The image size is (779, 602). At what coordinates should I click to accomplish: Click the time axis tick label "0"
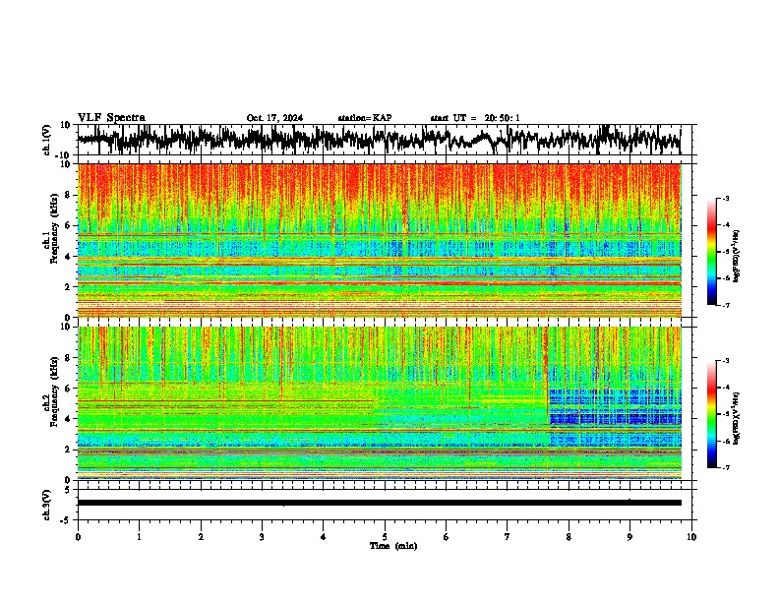(x=78, y=537)
